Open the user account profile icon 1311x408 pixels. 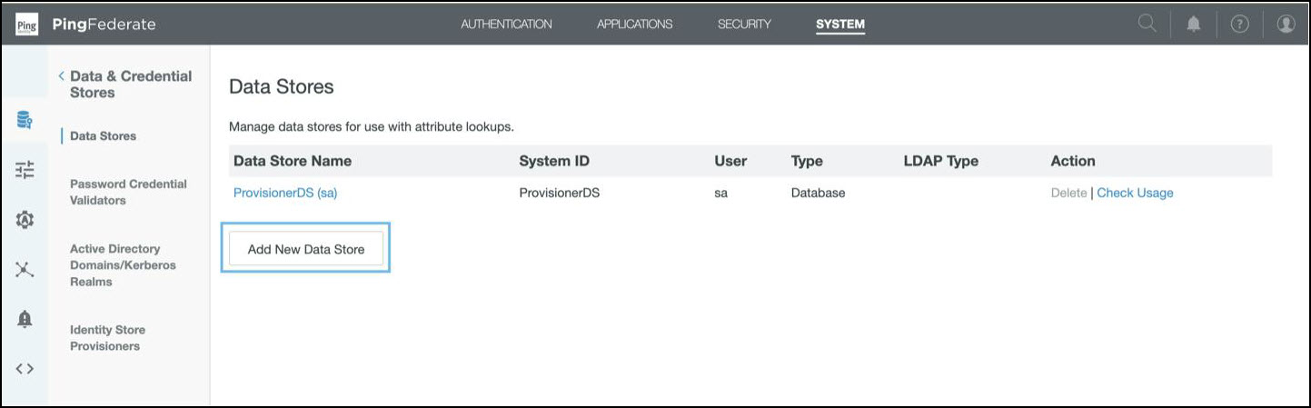click(1286, 25)
